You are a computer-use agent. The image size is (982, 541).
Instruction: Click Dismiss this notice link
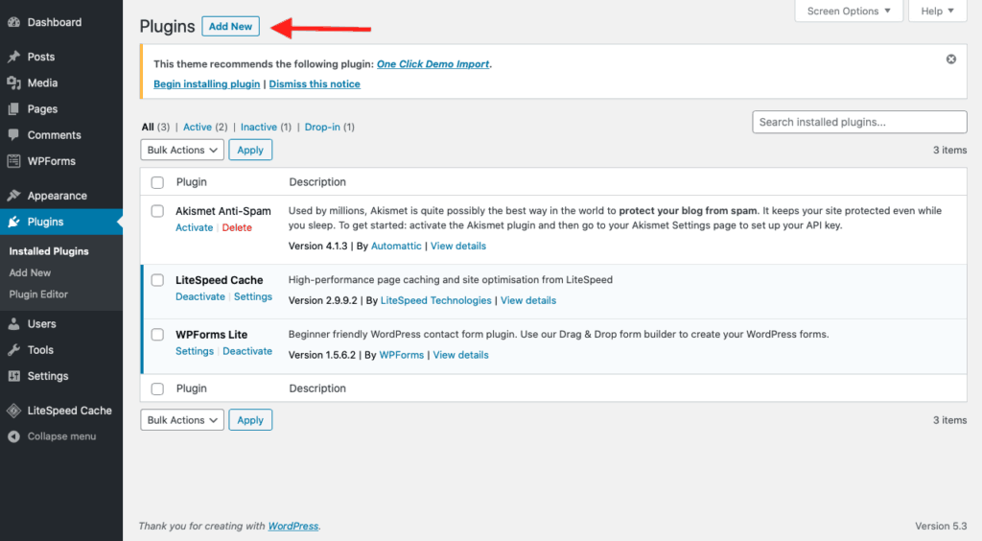[315, 83]
